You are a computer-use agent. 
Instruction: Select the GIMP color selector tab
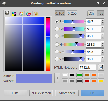[x=7, y=13]
